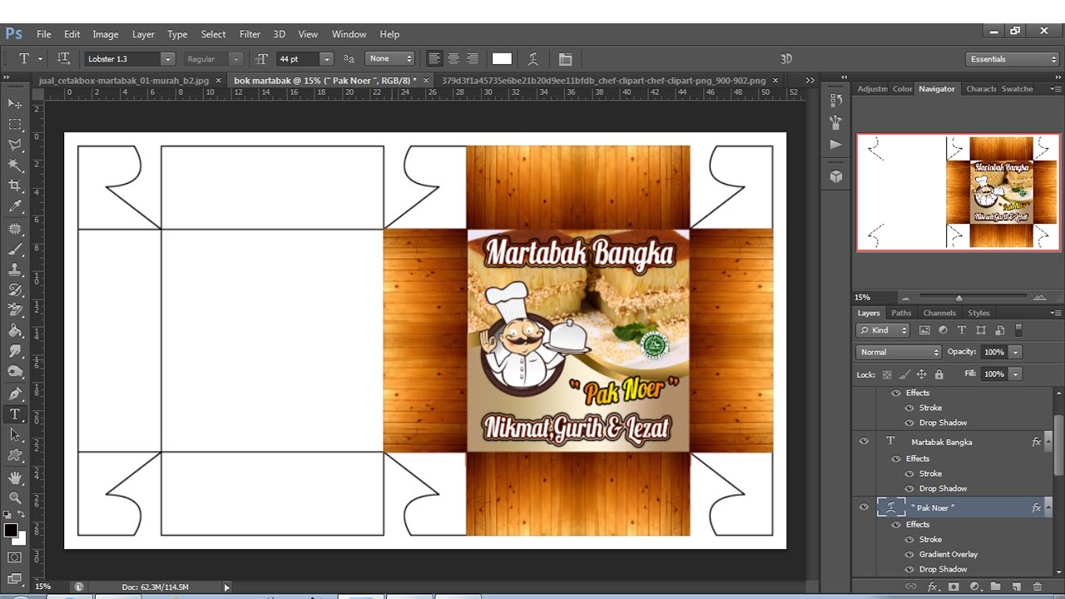Open the Fill slider dropdown arrow
This screenshot has width=1065, height=599.
click(x=1015, y=374)
